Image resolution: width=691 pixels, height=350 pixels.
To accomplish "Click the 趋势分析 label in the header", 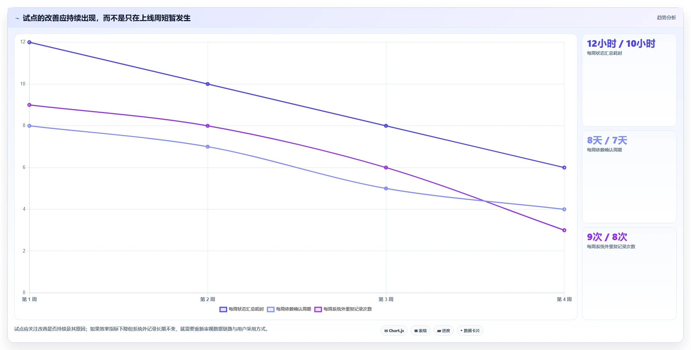I will click(666, 18).
